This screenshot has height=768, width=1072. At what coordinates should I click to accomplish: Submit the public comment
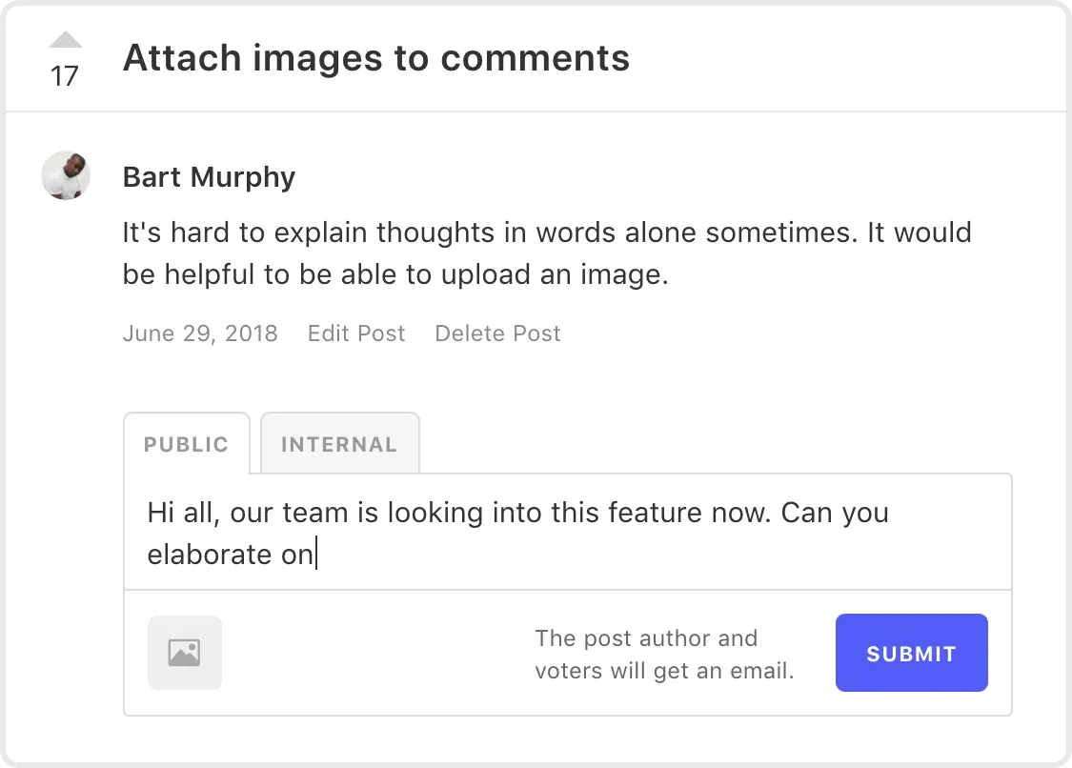point(911,653)
